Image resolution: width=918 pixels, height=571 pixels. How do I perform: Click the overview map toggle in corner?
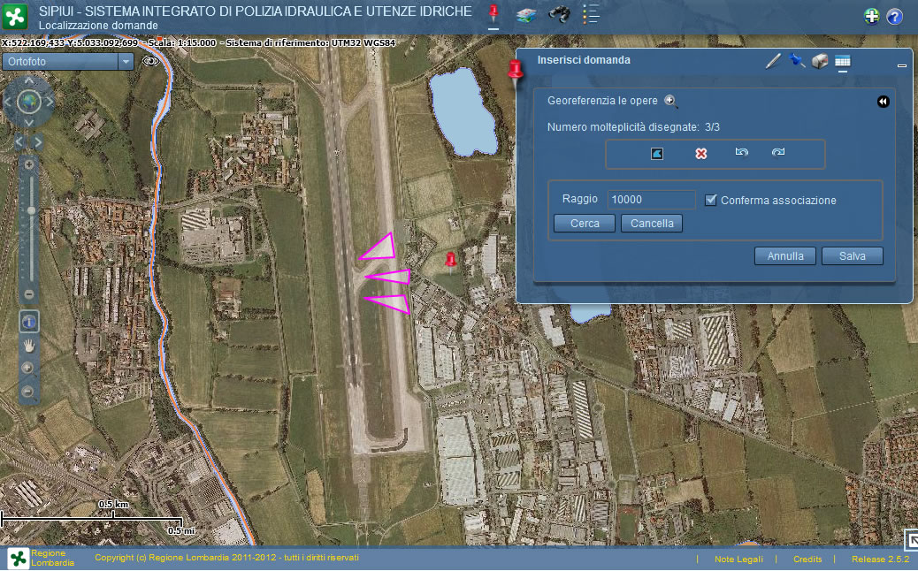tap(911, 540)
